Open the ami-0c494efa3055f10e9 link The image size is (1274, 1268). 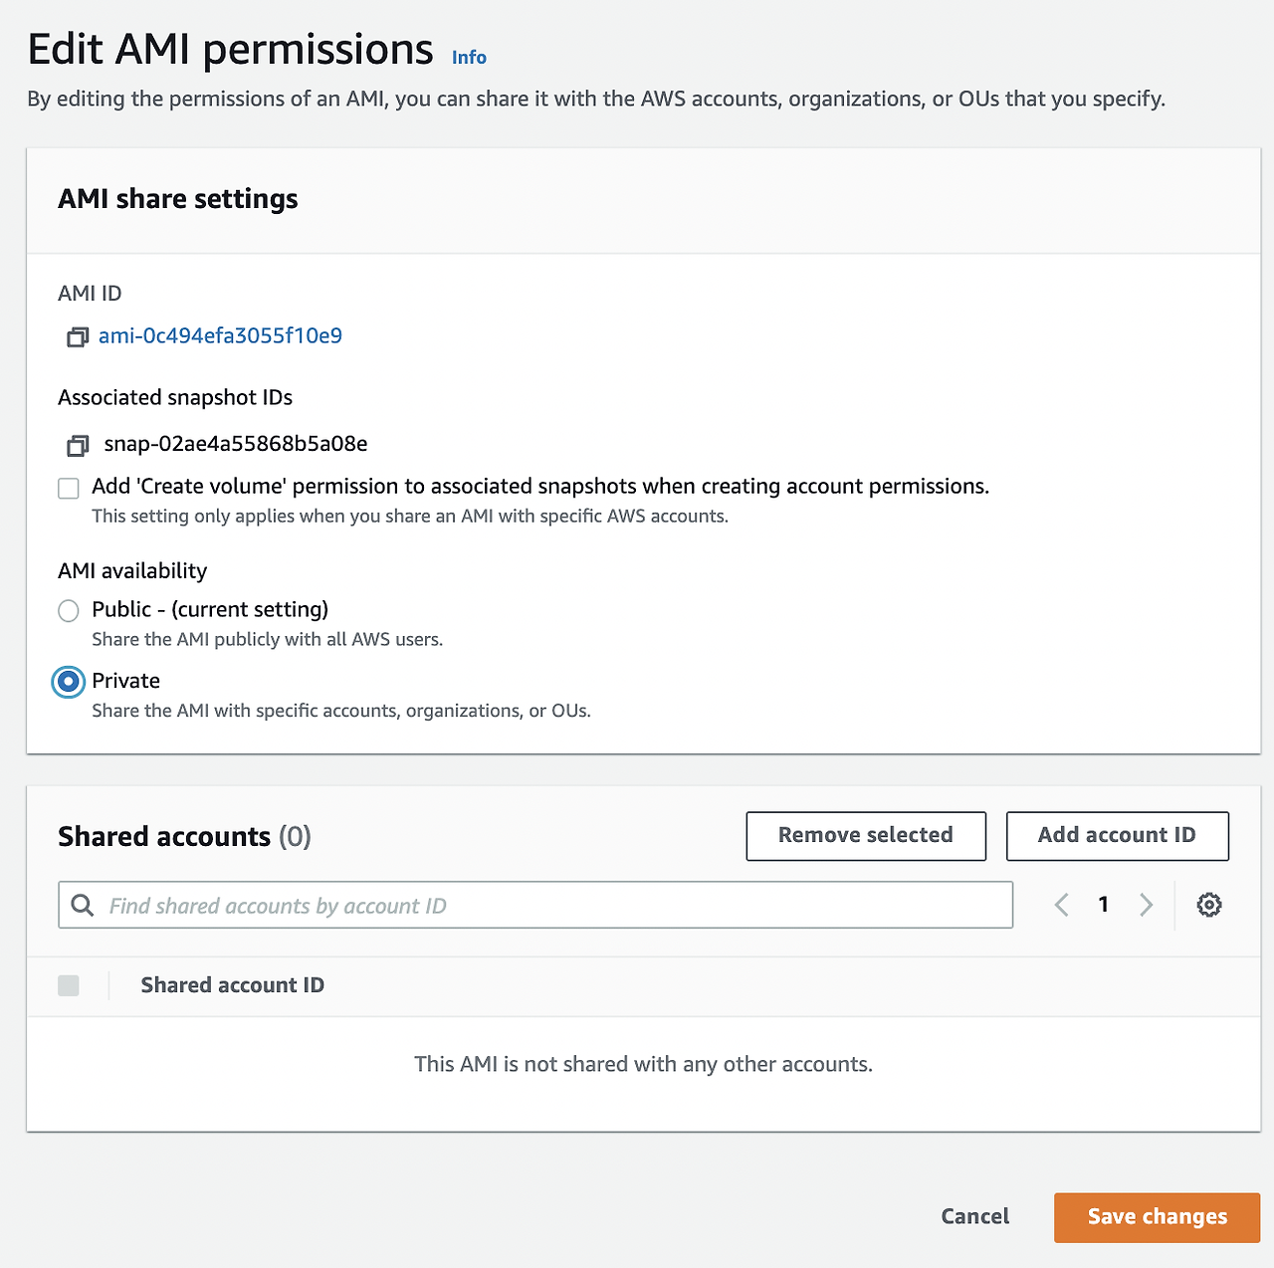pyautogui.click(x=220, y=336)
